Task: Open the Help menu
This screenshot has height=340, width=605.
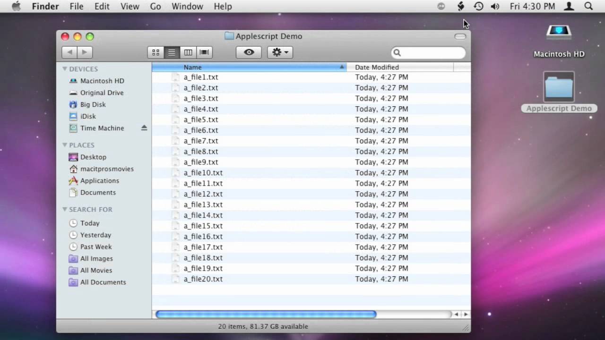Action: click(x=223, y=6)
